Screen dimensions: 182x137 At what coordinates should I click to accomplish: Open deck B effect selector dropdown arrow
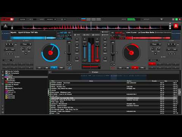click(160, 44)
